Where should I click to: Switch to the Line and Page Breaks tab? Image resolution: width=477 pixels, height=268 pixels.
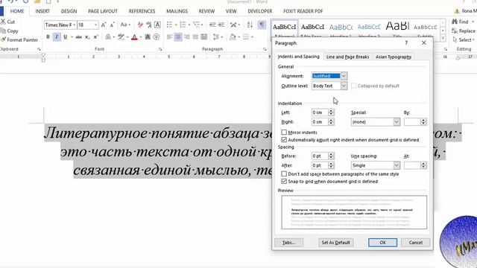tap(347, 57)
